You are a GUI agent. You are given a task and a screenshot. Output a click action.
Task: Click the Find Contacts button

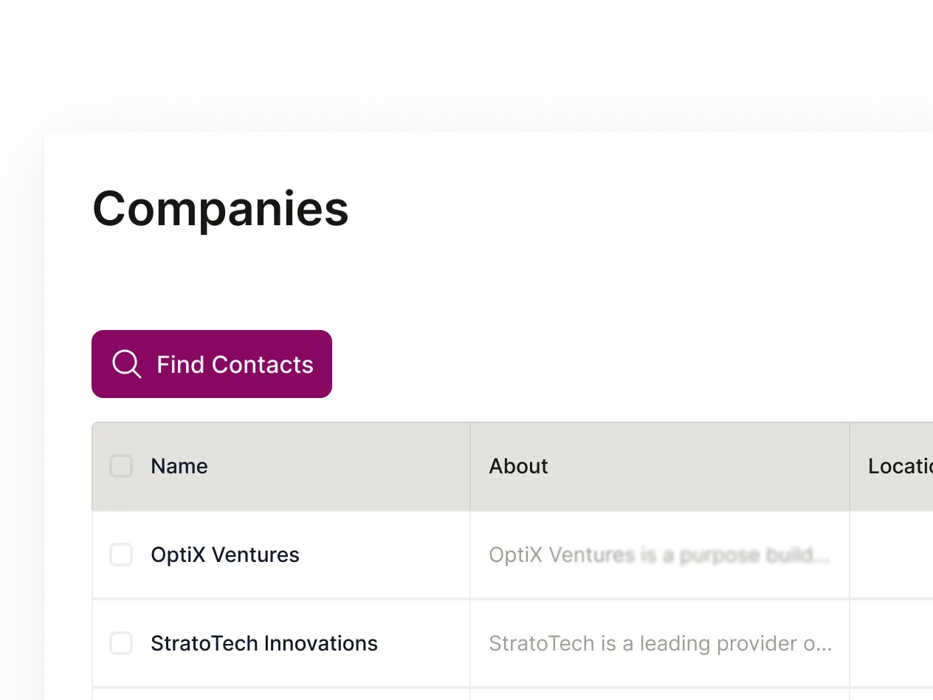(212, 363)
